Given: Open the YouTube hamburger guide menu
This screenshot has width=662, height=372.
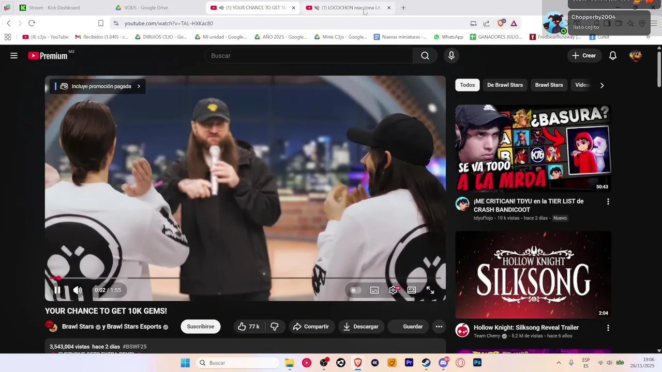Looking at the screenshot, I should click(x=14, y=56).
